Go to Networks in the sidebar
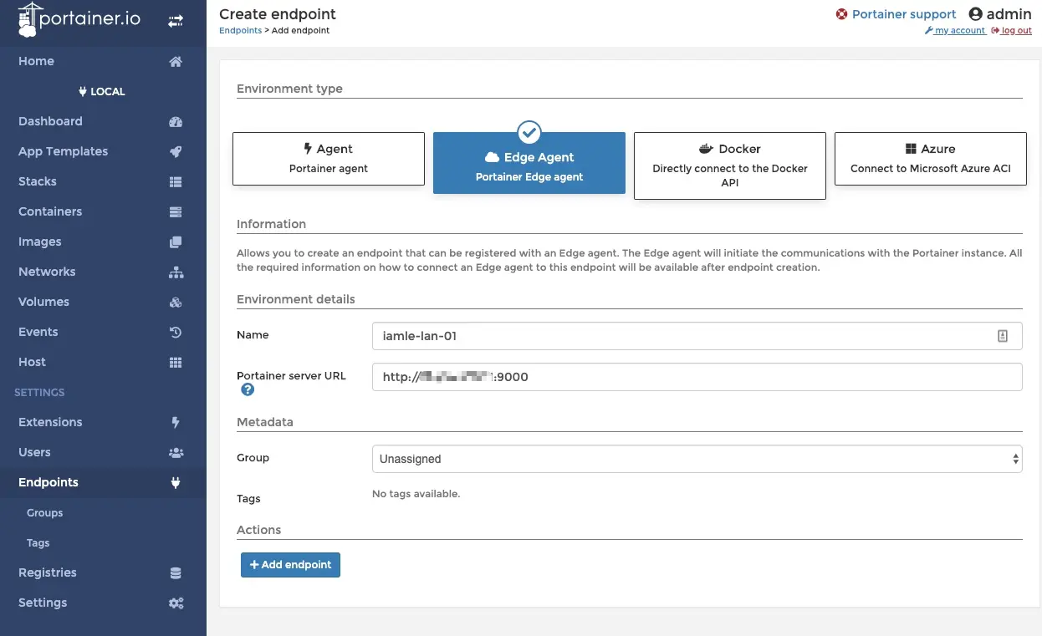Viewport: 1042px width, 636px height. [x=103, y=272]
